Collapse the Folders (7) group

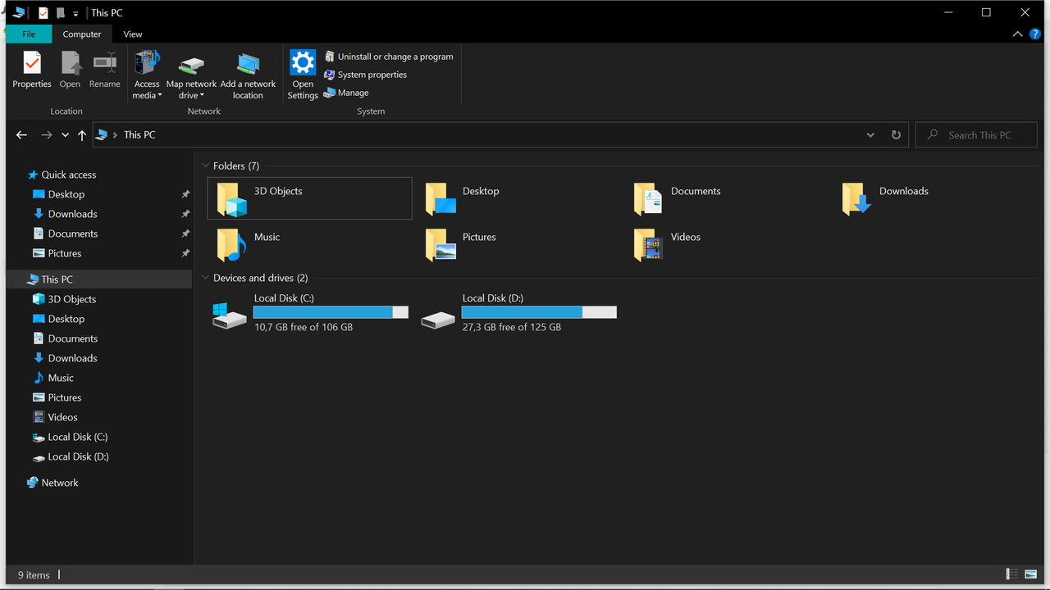[x=205, y=166]
